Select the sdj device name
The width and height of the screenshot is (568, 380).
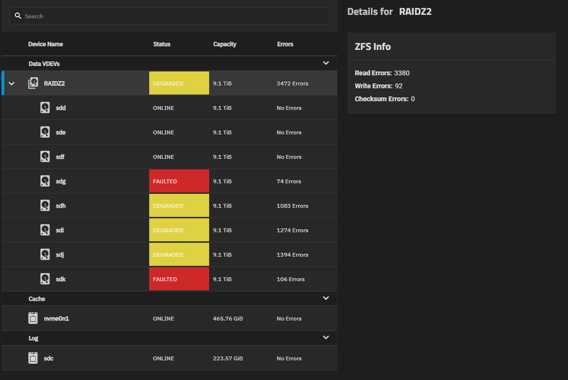[60, 255]
